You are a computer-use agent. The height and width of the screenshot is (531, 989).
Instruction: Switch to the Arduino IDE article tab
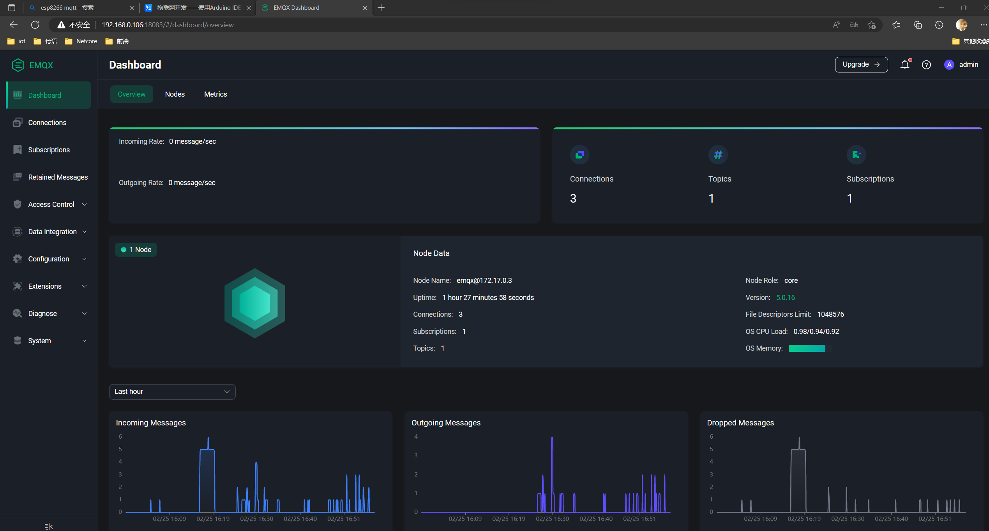(x=198, y=8)
